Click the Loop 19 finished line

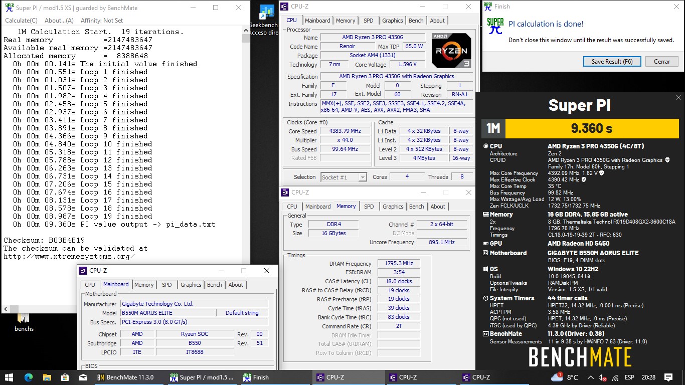pos(83,216)
